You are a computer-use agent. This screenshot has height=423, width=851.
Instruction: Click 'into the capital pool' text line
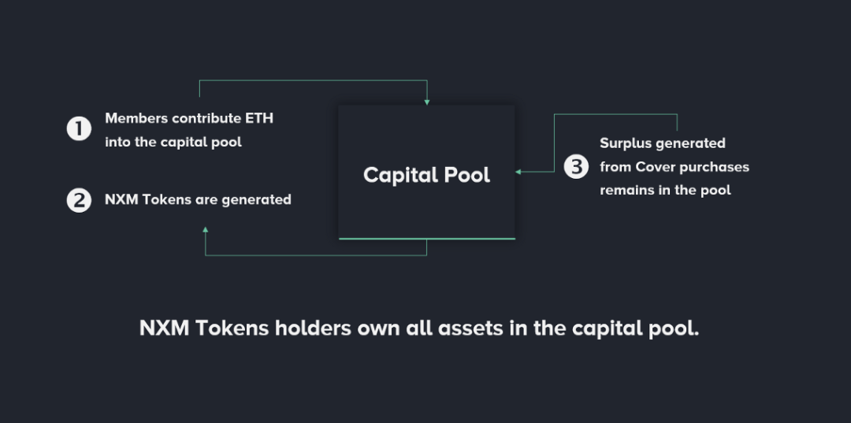[173, 143]
